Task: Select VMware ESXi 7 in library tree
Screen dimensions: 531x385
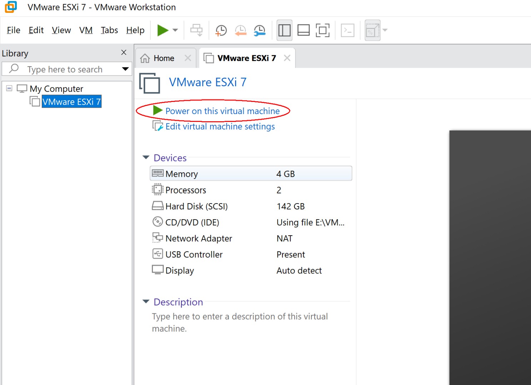Action: click(71, 102)
